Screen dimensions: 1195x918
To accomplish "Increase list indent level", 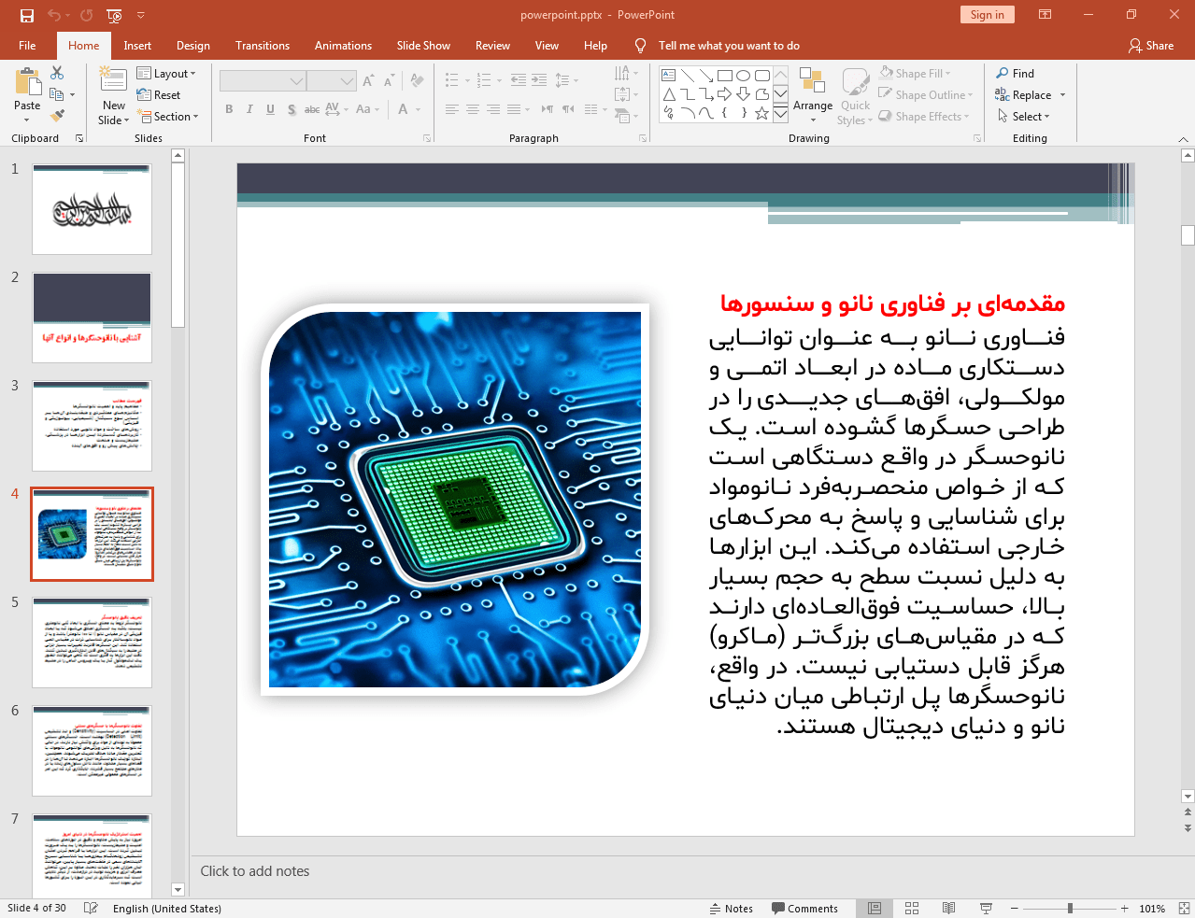I will (x=539, y=80).
